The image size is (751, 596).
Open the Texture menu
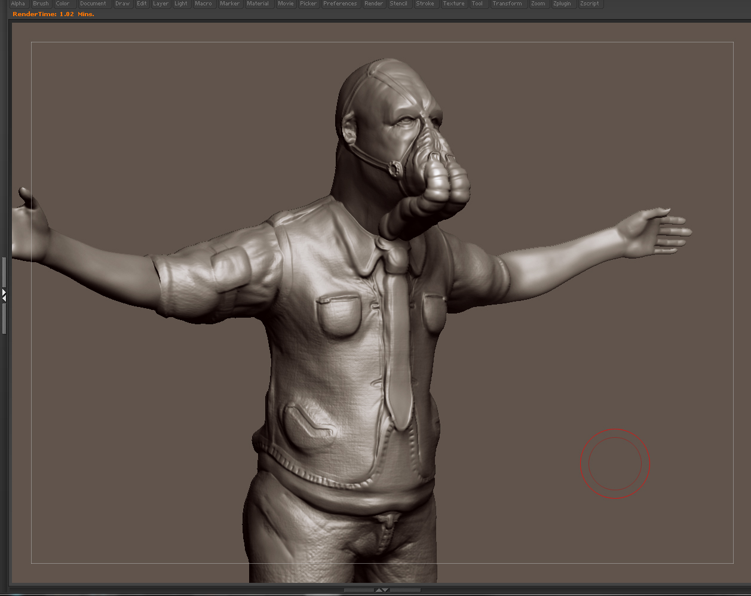click(453, 4)
